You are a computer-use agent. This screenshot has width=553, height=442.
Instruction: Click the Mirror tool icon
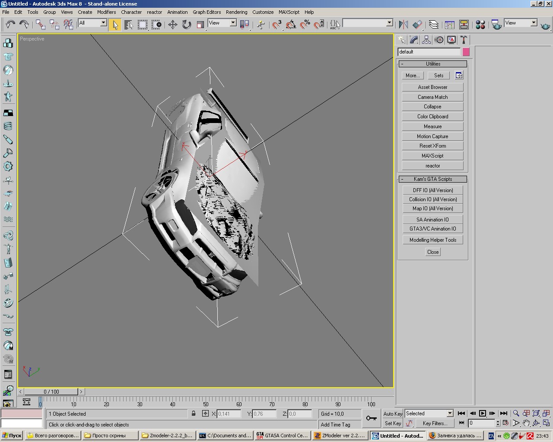pyautogui.click(x=404, y=24)
